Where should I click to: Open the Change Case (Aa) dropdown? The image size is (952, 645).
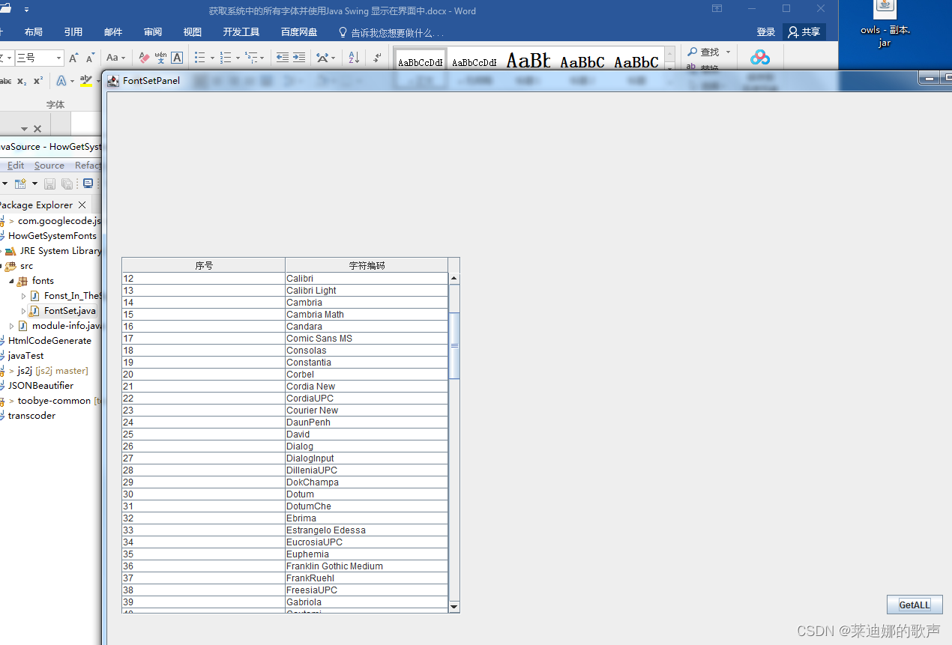coord(115,58)
